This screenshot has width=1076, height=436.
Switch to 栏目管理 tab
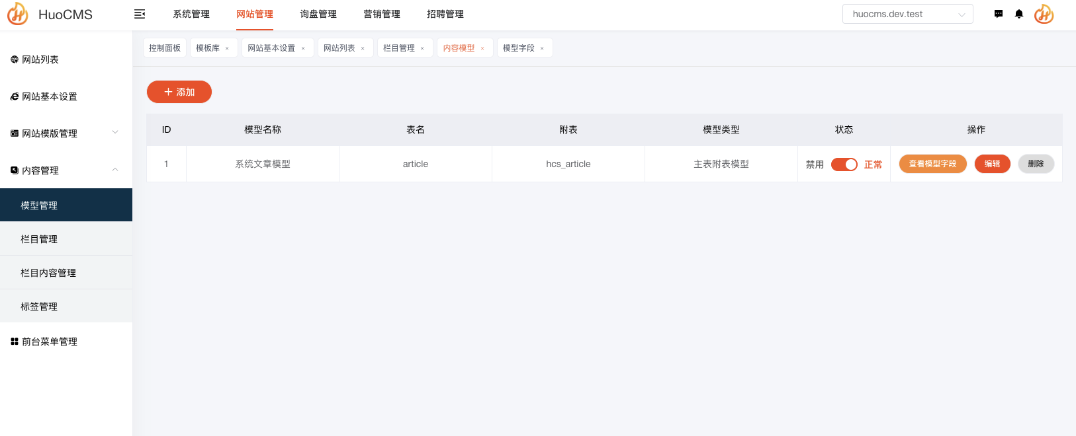[x=399, y=48]
